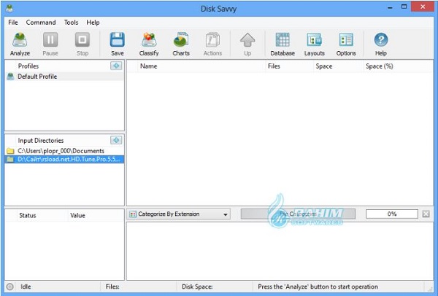Click the 0% progress field
Screen dimensions: 438x296
(392, 214)
